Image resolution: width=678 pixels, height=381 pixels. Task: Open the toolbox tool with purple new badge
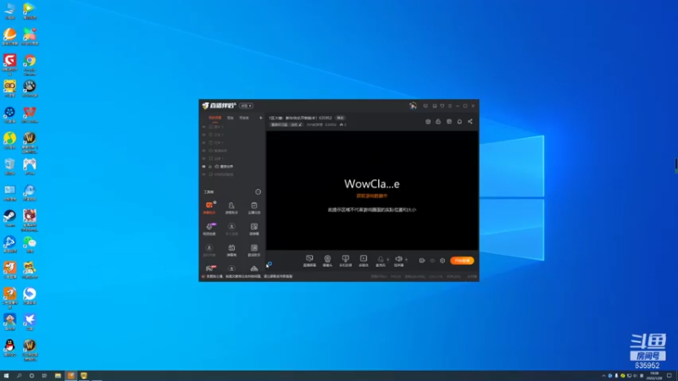tap(209, 229)
